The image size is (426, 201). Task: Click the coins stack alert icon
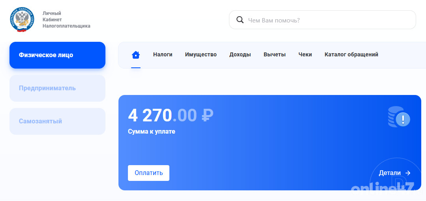(x=399, y=117)
